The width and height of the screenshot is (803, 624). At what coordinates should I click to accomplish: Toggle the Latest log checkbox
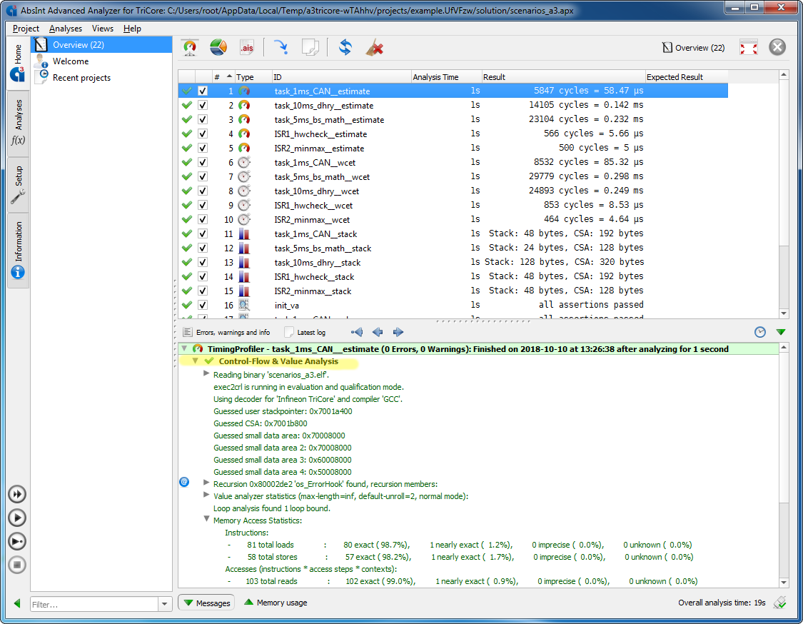[x=305, y=332]
